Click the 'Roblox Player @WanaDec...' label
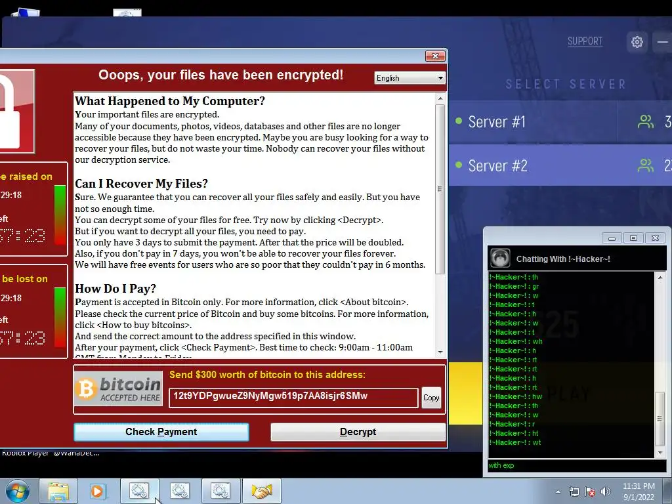Viewport: 672px width, 504px height. [50, 453]
